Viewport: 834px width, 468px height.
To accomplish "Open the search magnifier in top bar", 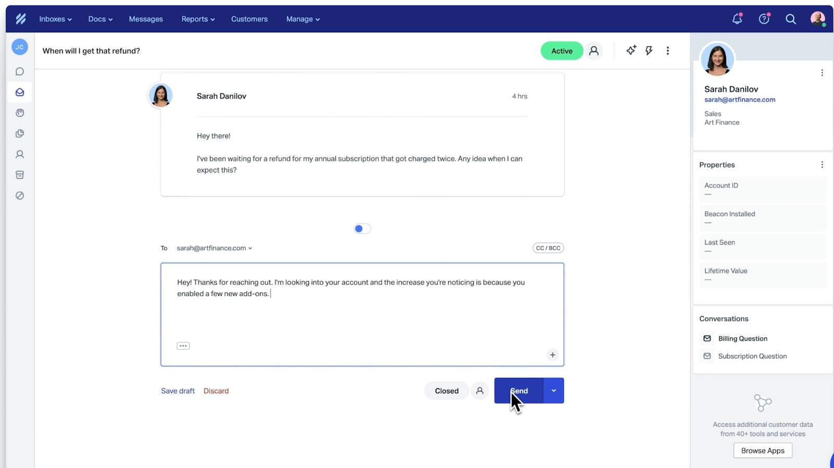I will pyautogui.click(x=791, y=19).
